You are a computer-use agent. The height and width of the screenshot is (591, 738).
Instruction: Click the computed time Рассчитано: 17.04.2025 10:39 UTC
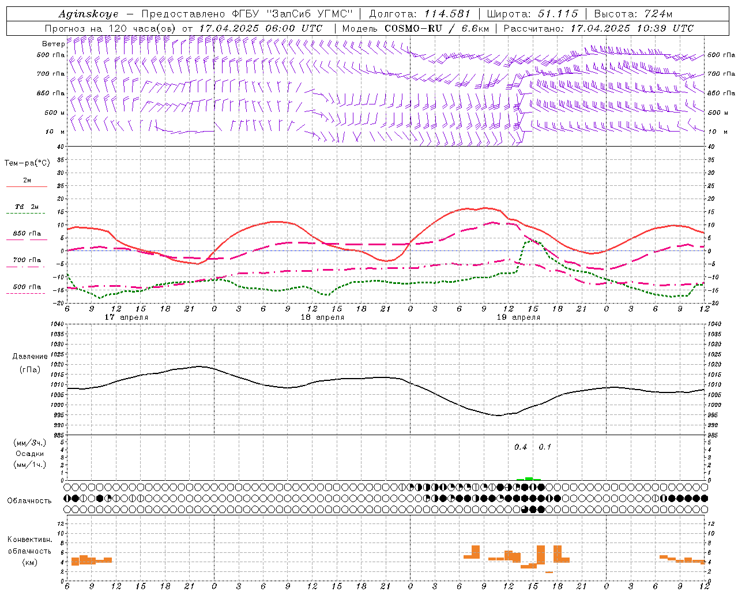click(x=598, y=28)
